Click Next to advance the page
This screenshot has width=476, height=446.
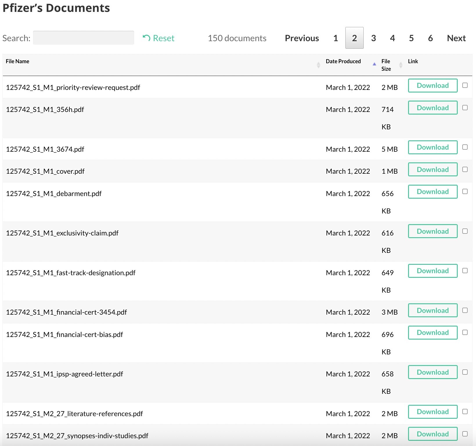pyautogui.click(x=456, y=38)
